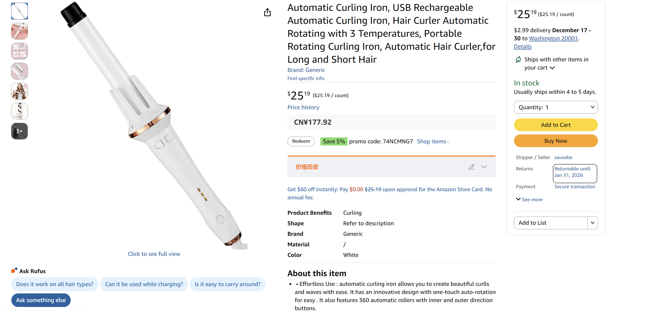
Task: Click the Add to Cart button
Action: [555, 125]
